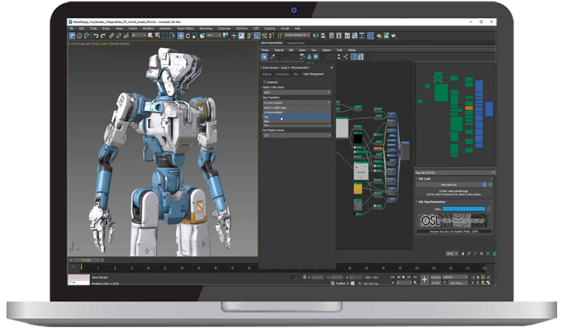563x330 pixels.
Task: Collapse the OSL Code rollout
Action: tap(424, 179)
